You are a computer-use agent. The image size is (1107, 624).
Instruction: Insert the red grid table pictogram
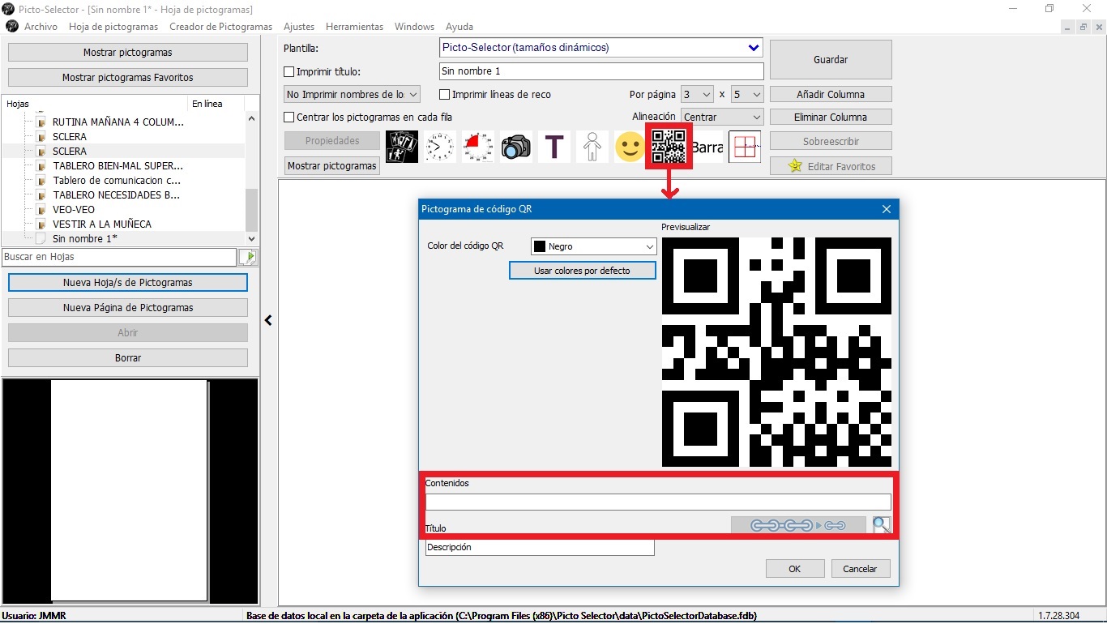point(745,147)
